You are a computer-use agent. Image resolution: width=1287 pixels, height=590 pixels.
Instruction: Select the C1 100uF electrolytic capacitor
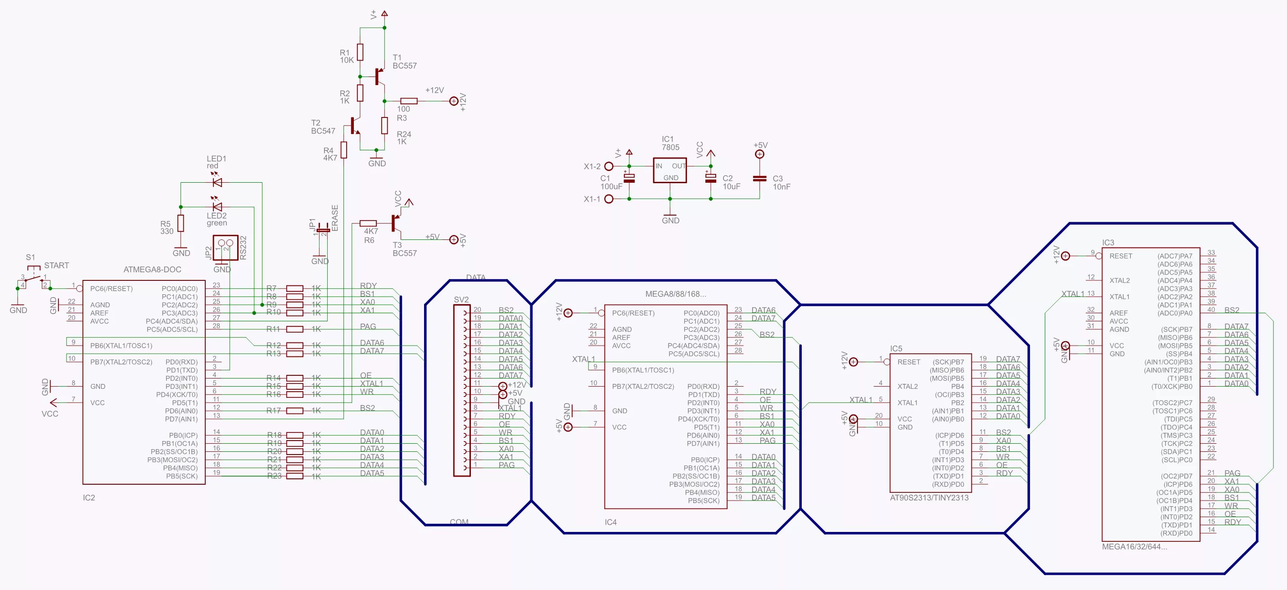point(629,178)
